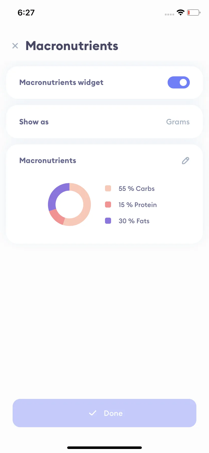
Task: Tap the Wi-Fi icon in status bar
Action: pos(180,12)
